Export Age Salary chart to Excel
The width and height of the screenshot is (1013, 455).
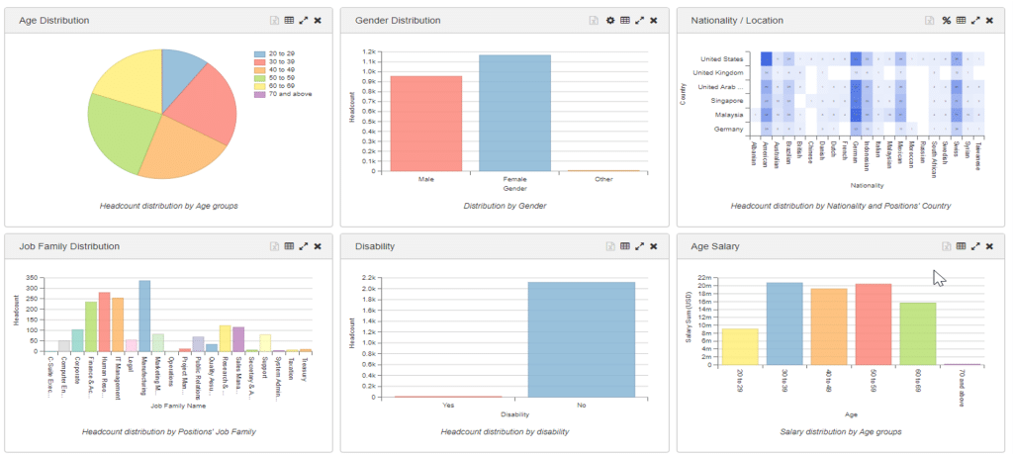click(947, 246)
